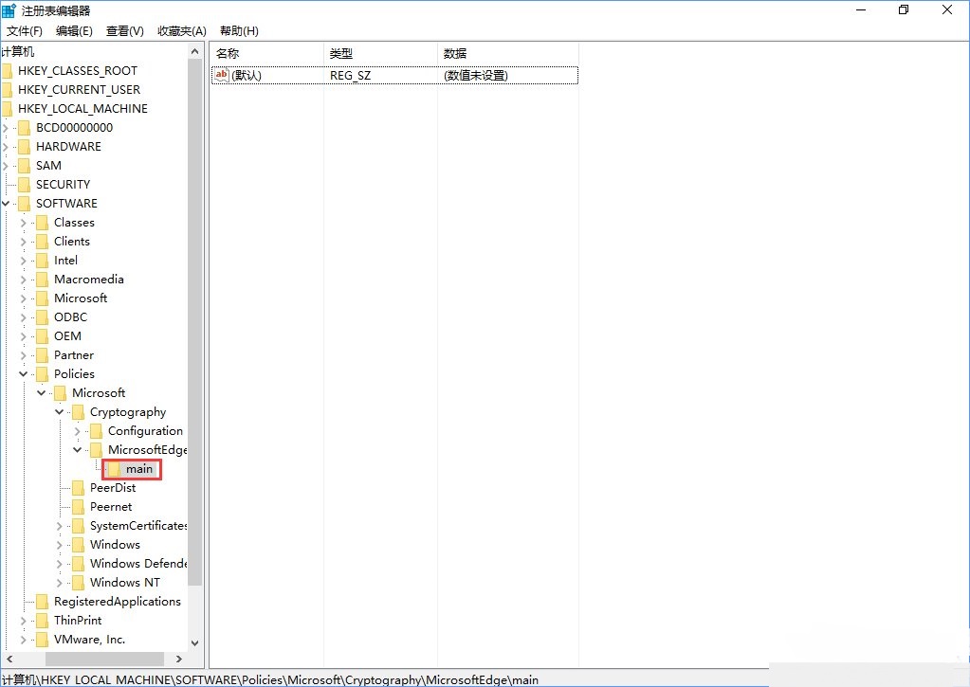The image size is (970, 687).
Task: Click the ODBC folder icon
Action: click(x=42, y=317)
